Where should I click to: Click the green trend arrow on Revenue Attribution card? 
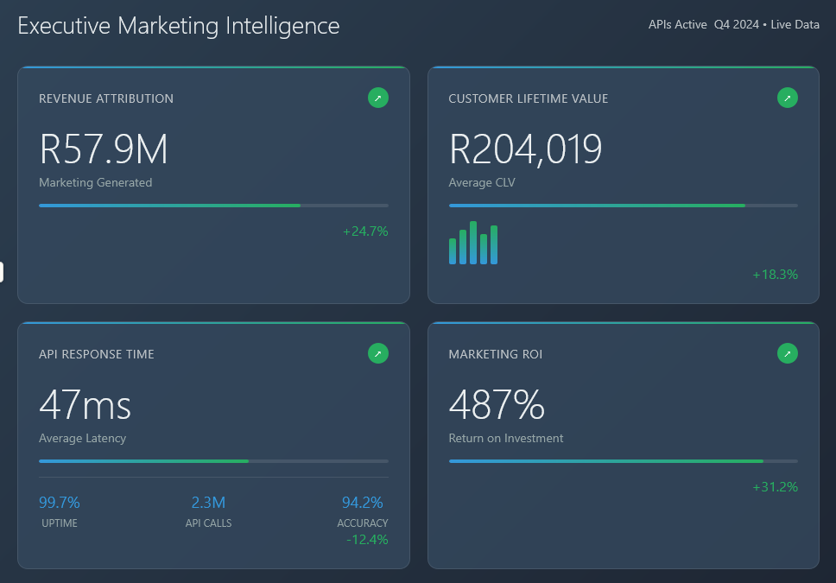[x=377, y=98]
